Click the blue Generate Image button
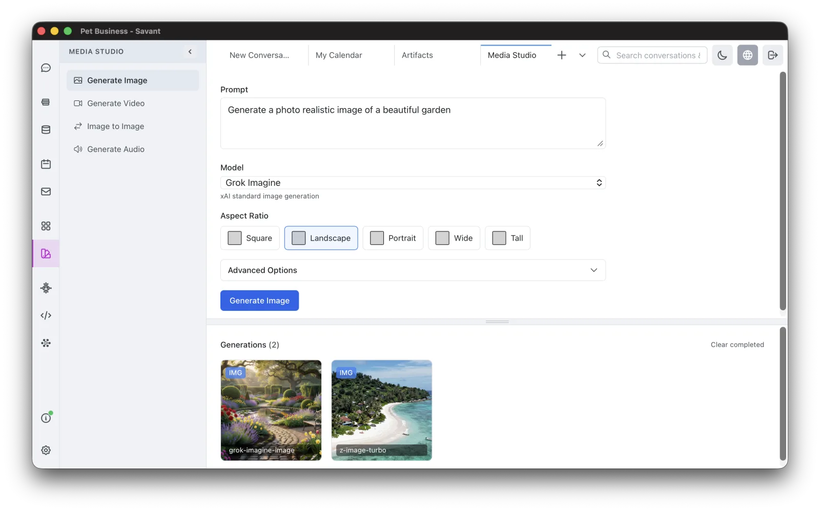This screenshot has width=820, height=511. click(x=259, y=301)
